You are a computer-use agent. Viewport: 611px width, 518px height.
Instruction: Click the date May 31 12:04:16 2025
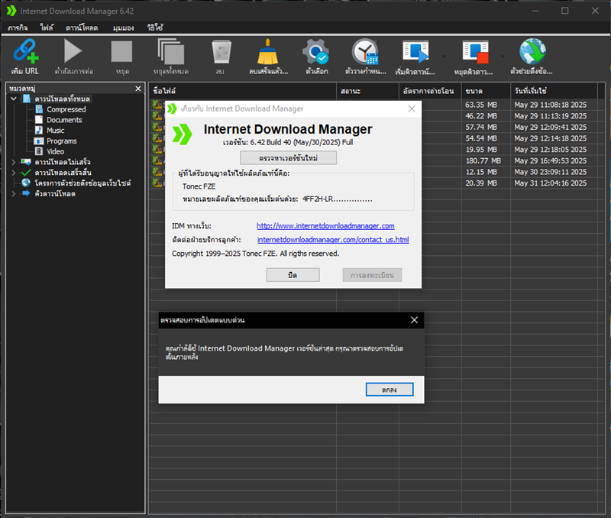pos(550,183)
